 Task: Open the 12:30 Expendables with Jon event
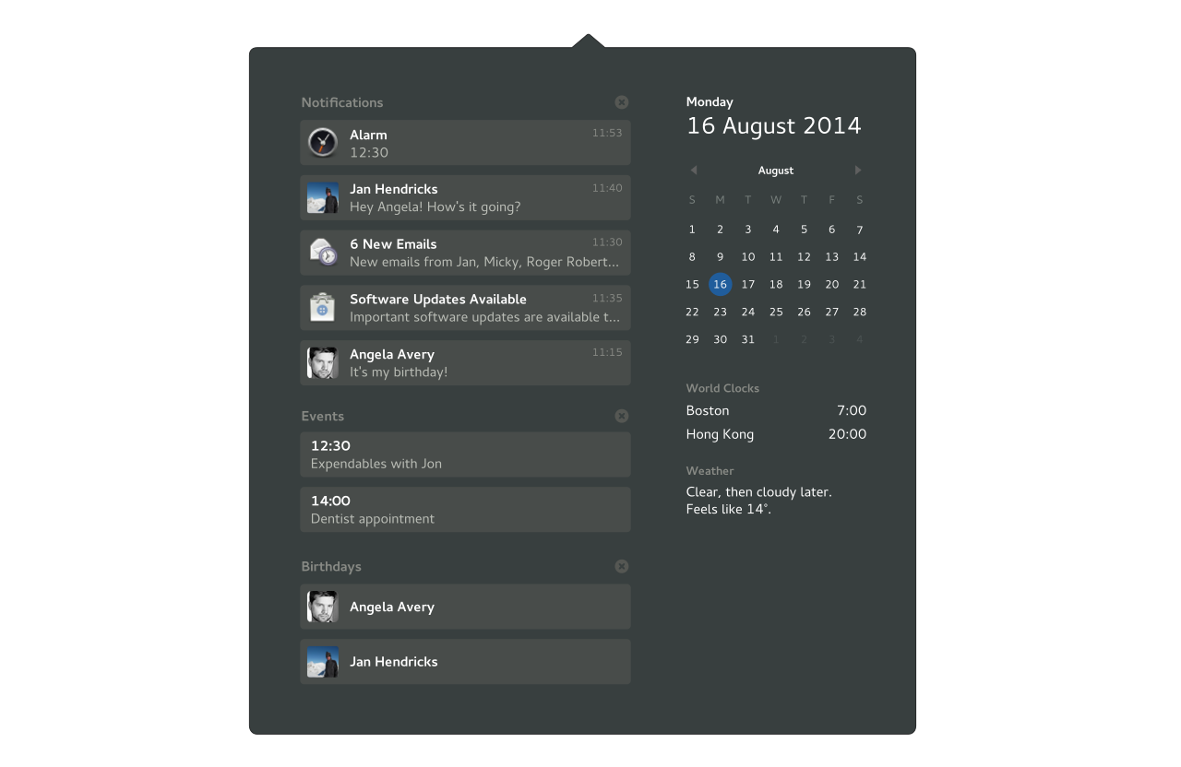465,454
